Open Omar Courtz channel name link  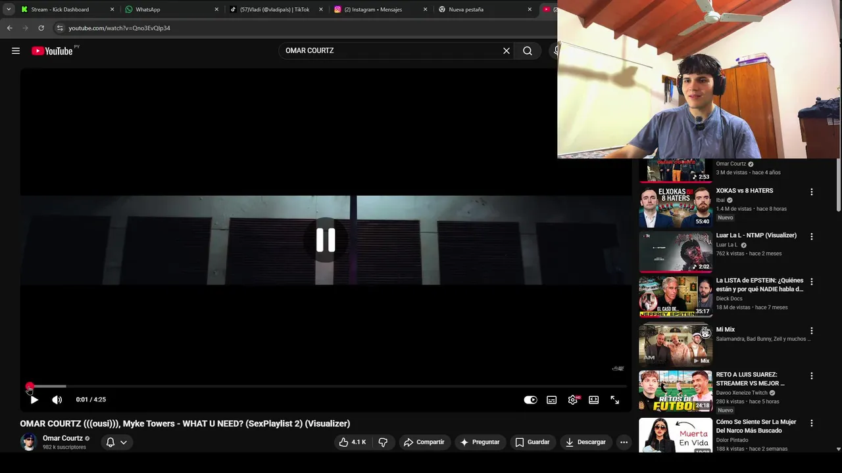pos(62,438)
